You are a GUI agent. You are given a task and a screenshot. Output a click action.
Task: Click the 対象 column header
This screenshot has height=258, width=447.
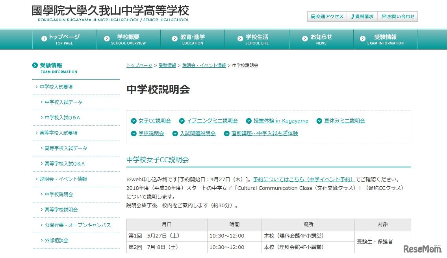pos(383,225)
